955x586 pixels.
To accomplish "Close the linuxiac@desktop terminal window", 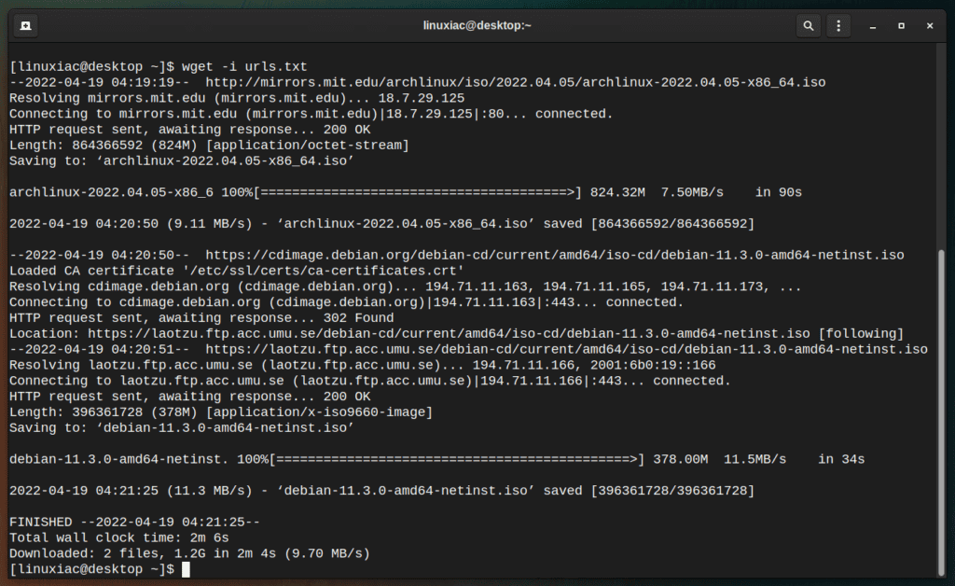I will click(x=930, y=25).
